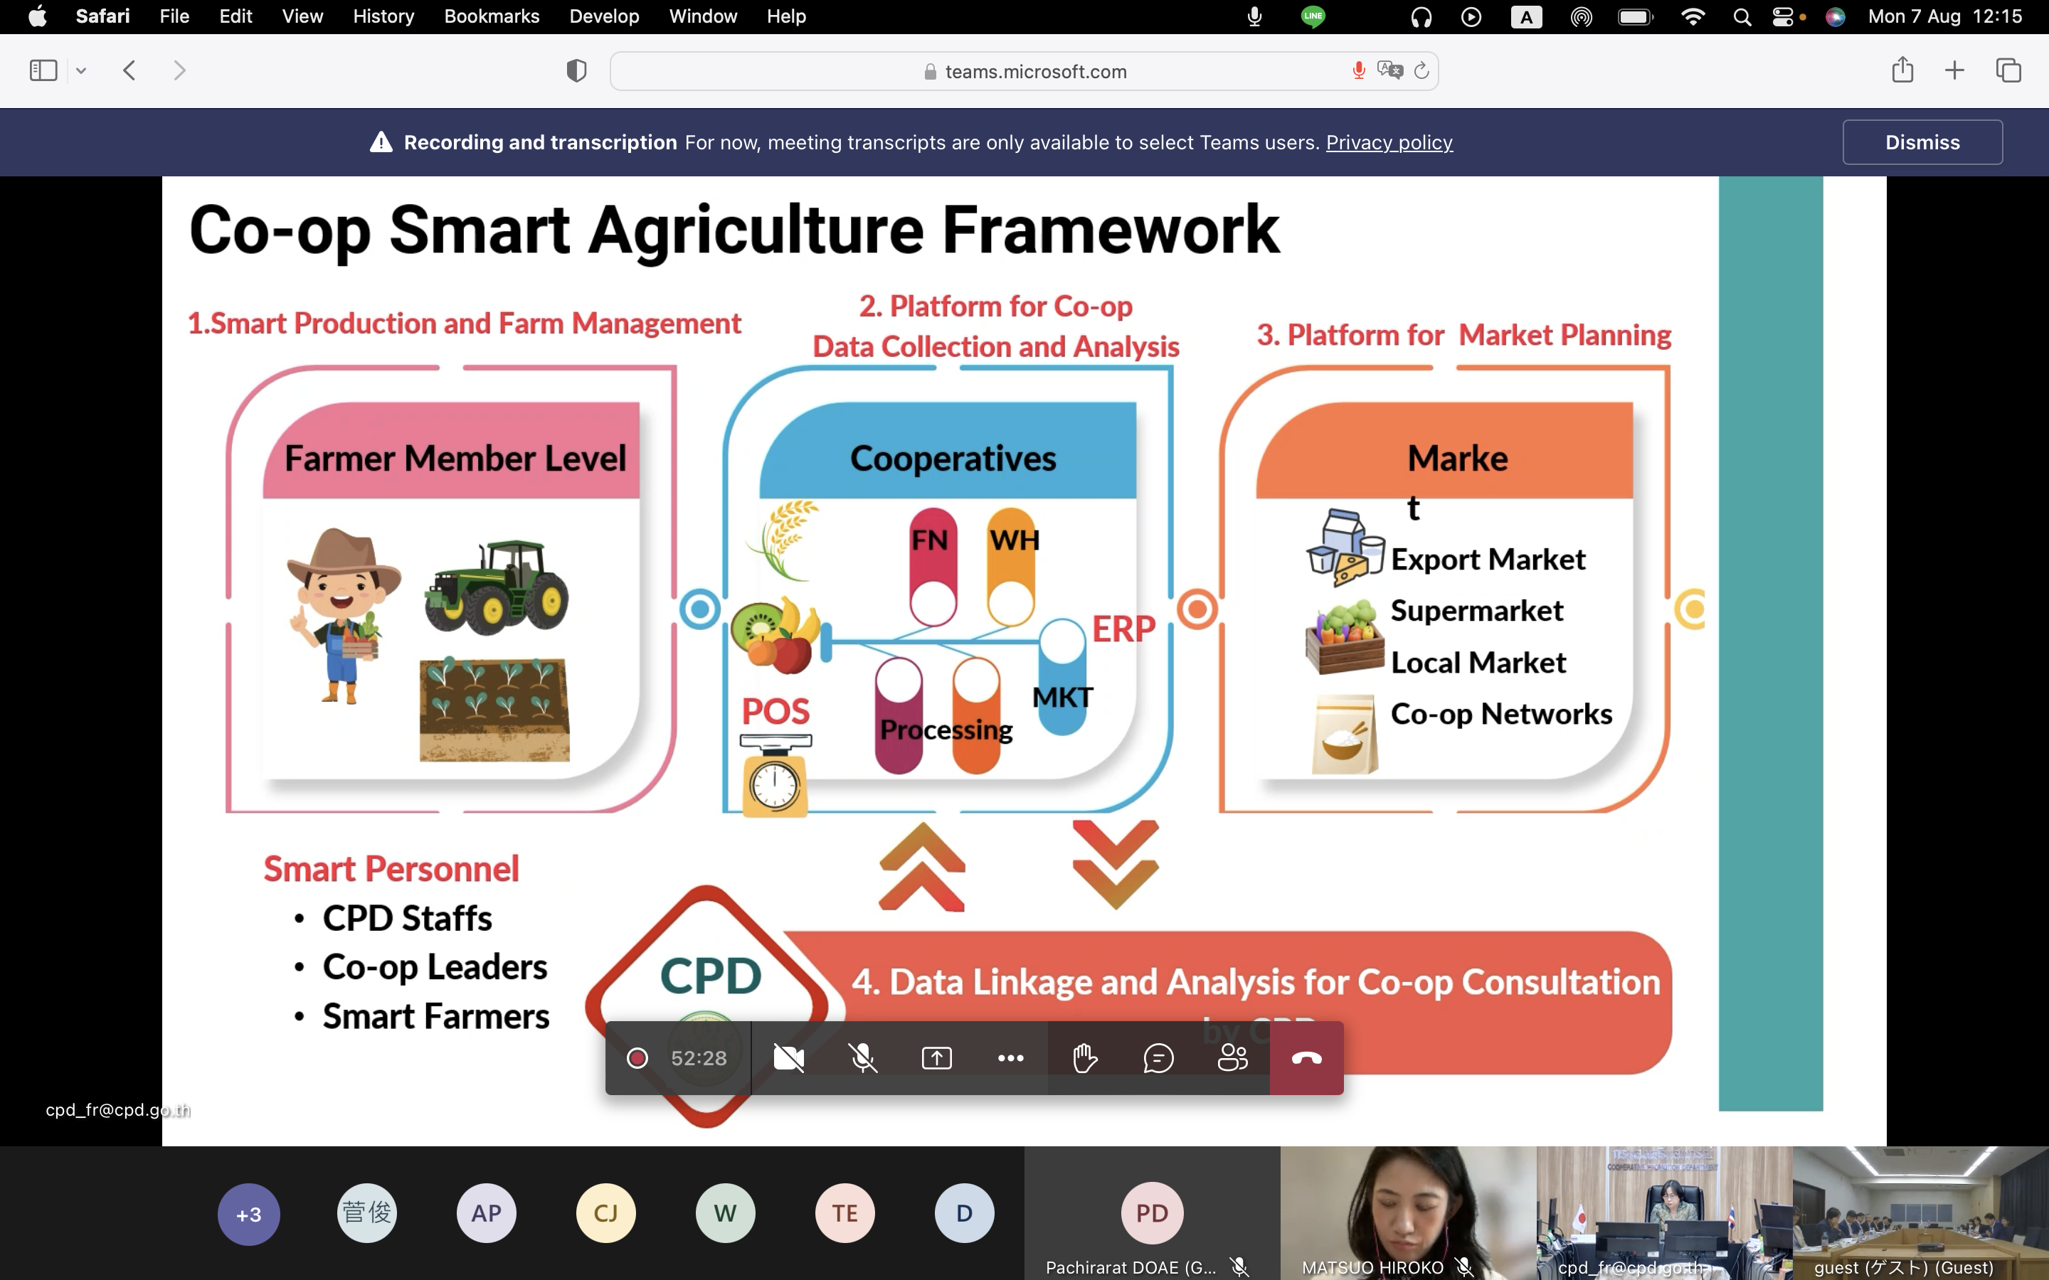2049x1280 pixels.
Task: Go forward to the next page
Action: pyautogui.click(x=179, y=70)
